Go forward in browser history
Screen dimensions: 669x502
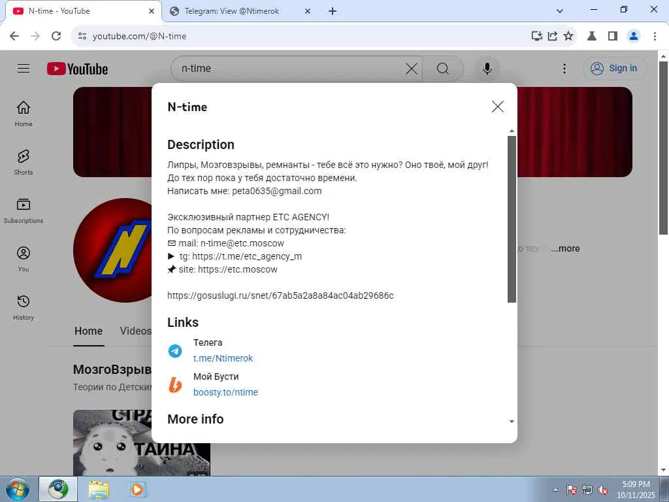(x=35, y=36)
